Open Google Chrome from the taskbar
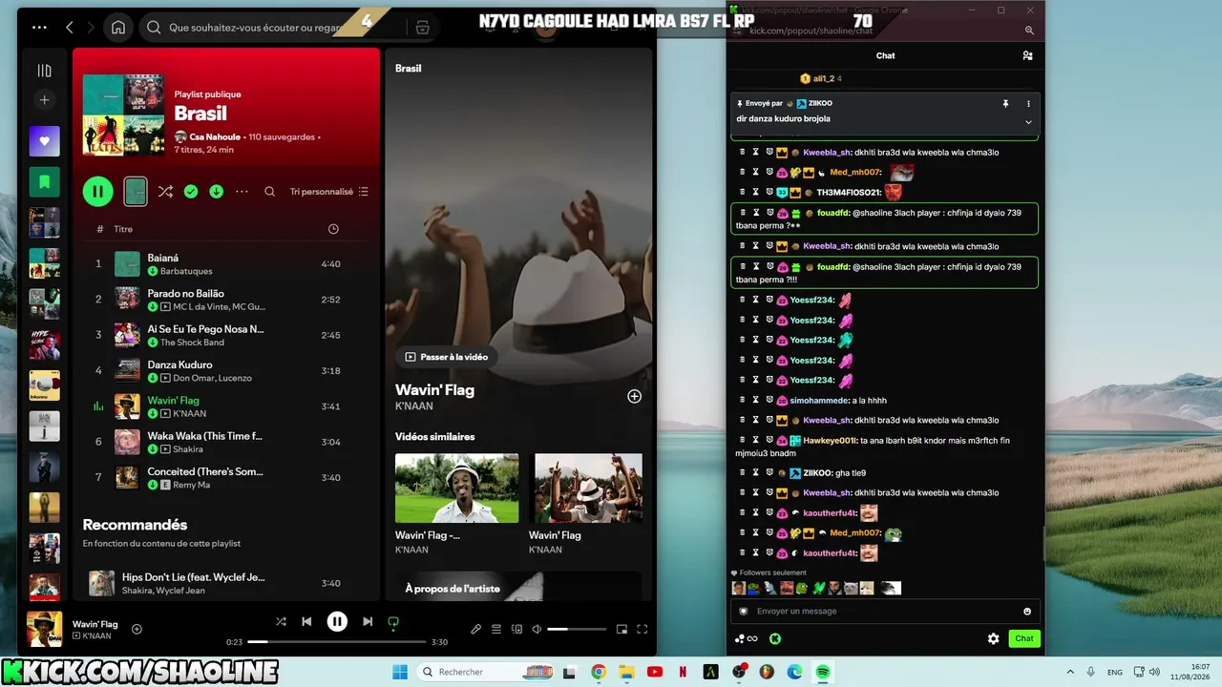This screenshot has width=1222, height=687. 599,672
